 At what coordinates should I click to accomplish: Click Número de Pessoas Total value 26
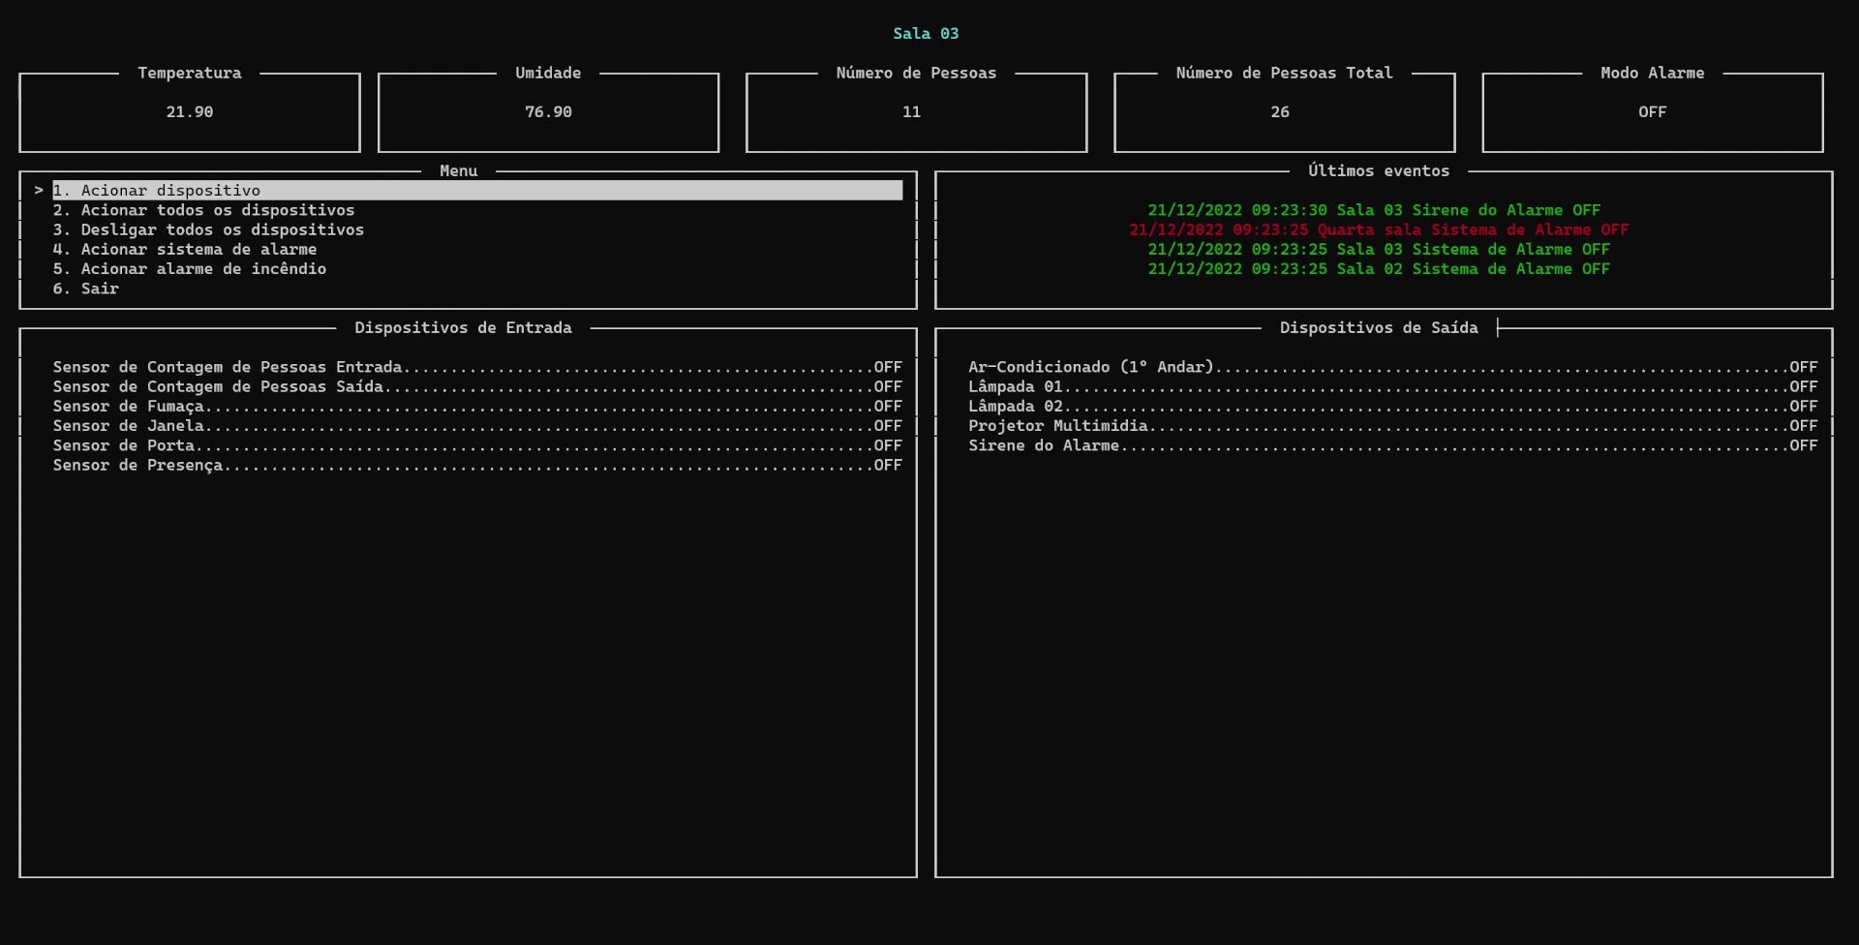click(1280, 112)
